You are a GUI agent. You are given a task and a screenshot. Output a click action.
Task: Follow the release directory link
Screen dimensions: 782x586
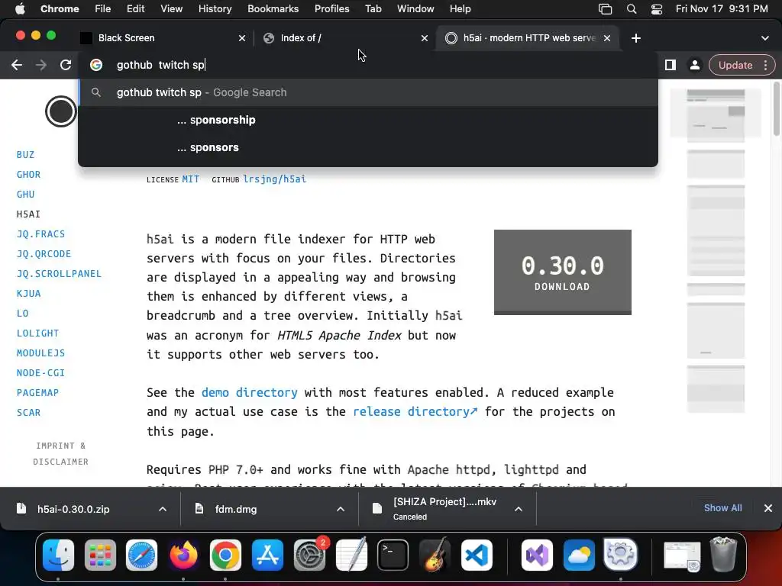[x=415, y=412]
